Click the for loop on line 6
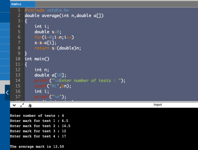 (54, 37)
